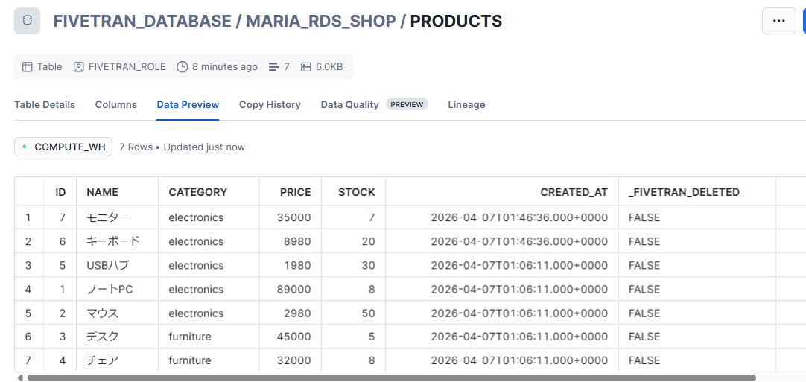The height and width of the screenshot is (382, 806).
Task: Click the left scroll arrow of horizontal scrollbar
Action: [19, 378]
